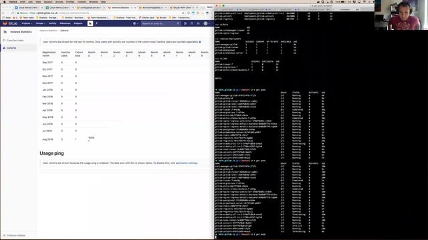Image resolution: width=428 pixels, height=240 pixels.
Task: Click the browser address bar URL
Action: [60, 13]
